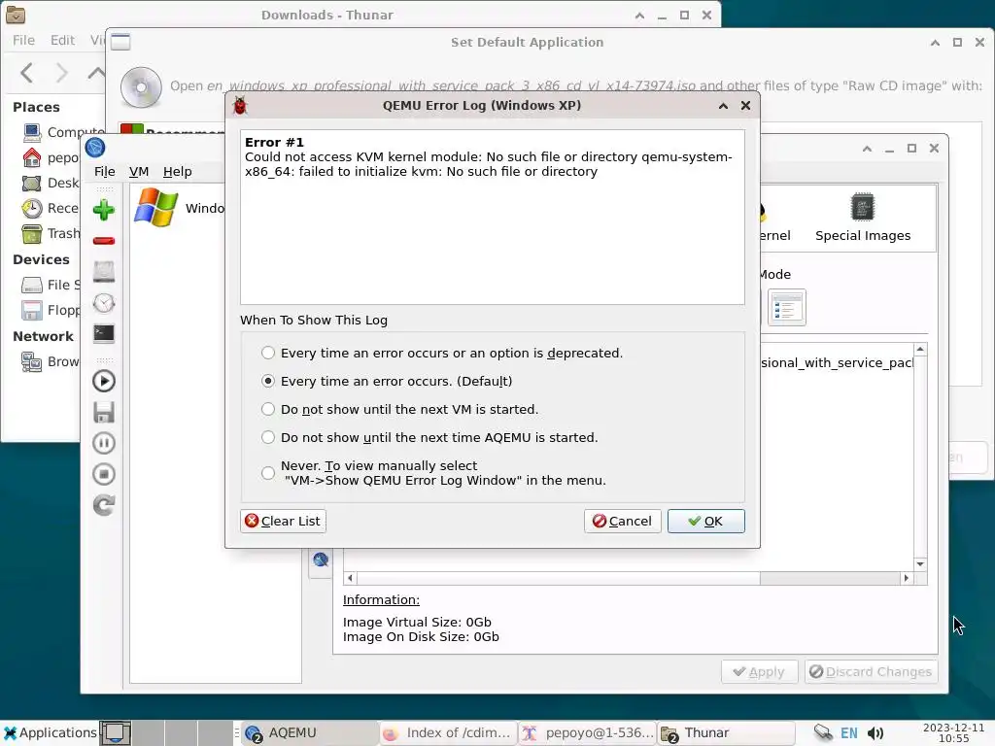Open the terminal icon in AQEMU toolbar
995x746 pixels.
(103, 334)
